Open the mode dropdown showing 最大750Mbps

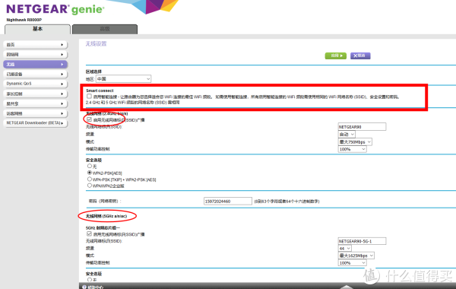pyautogui.click(x=355, y=141)
